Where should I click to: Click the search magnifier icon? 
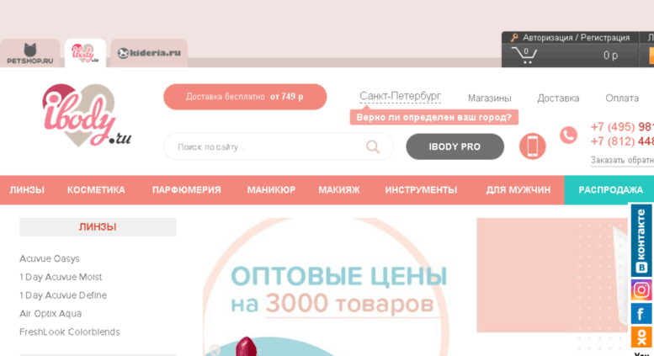pyautogui.click(x=373, y=146)
